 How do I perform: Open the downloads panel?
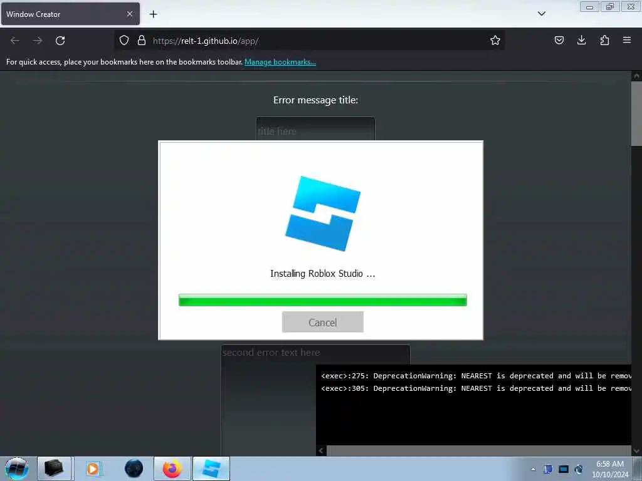point(581,40)
